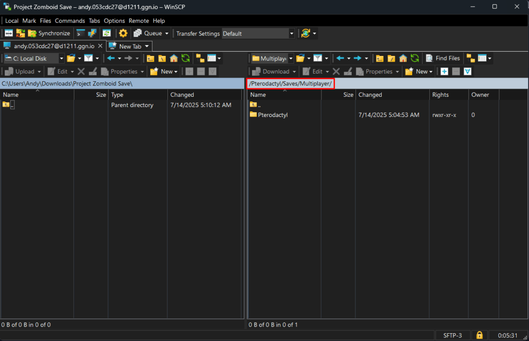Expand the Queue dropdown arrow
This screenshot has height=341, width=529.
[167, 34]
